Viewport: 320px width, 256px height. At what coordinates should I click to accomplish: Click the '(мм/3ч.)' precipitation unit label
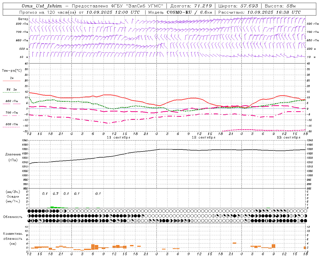tap(13, 192)
